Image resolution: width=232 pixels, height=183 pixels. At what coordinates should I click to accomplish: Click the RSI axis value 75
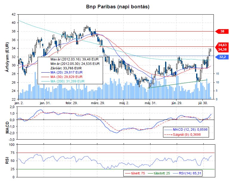pos(13,153)
